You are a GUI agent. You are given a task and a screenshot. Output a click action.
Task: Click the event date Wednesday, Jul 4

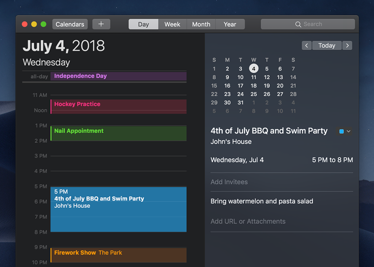237,160
